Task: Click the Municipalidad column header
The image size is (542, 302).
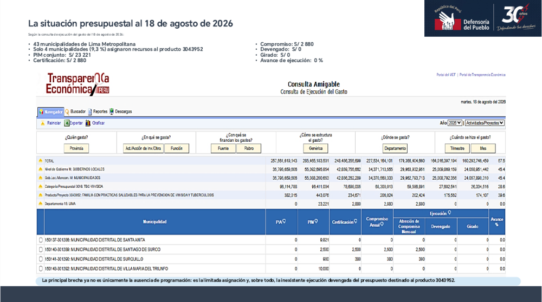Action: point(155,221)
